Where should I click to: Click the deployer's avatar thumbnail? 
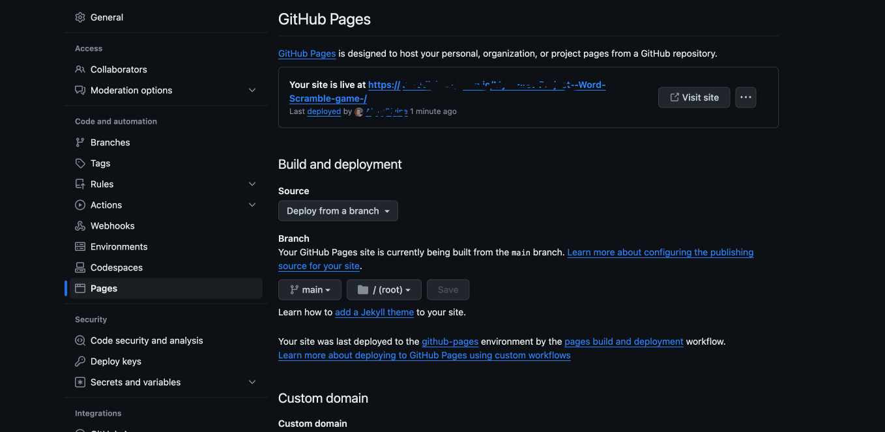[358, 112]
